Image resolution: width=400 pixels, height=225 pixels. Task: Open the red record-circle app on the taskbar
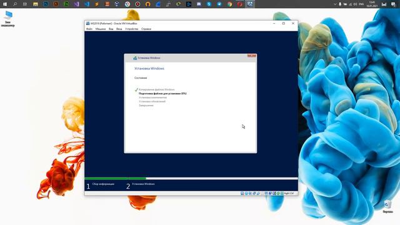(x=137, y=4)
